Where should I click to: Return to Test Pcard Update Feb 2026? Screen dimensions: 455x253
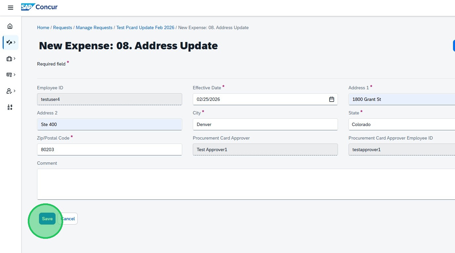145,27
